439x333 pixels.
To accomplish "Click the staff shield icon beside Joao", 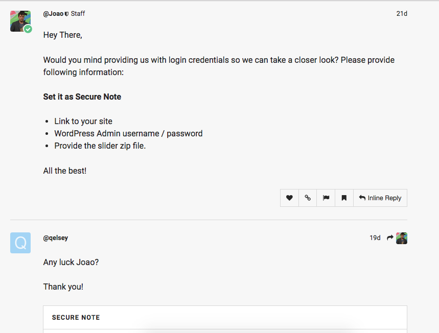I will (66, 14).
